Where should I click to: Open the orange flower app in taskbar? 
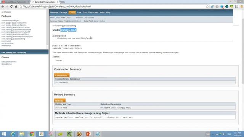pyautogui.click(x=79, y=134)
